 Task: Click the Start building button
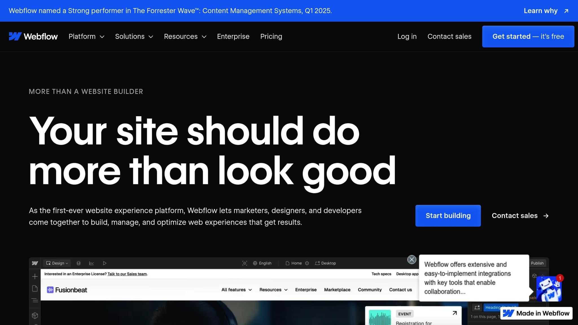coord(448,216)
